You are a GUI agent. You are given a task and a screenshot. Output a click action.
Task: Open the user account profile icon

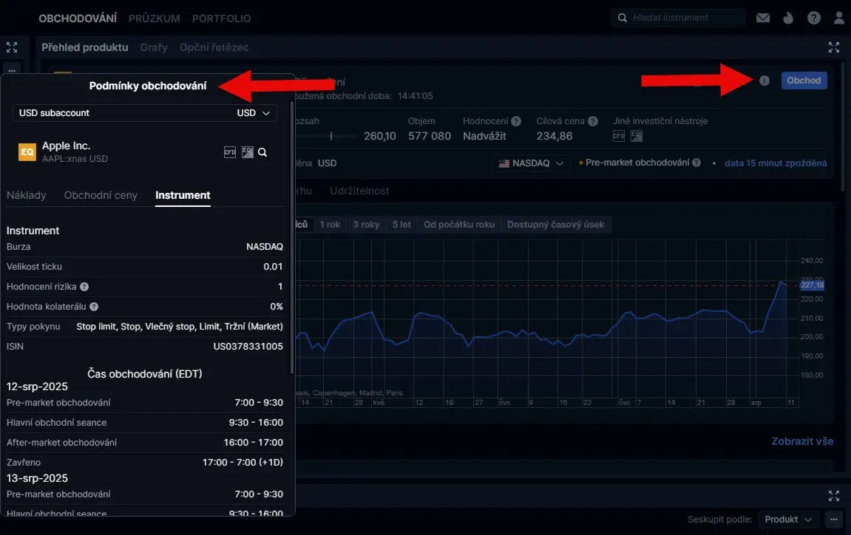pos(839,18)
